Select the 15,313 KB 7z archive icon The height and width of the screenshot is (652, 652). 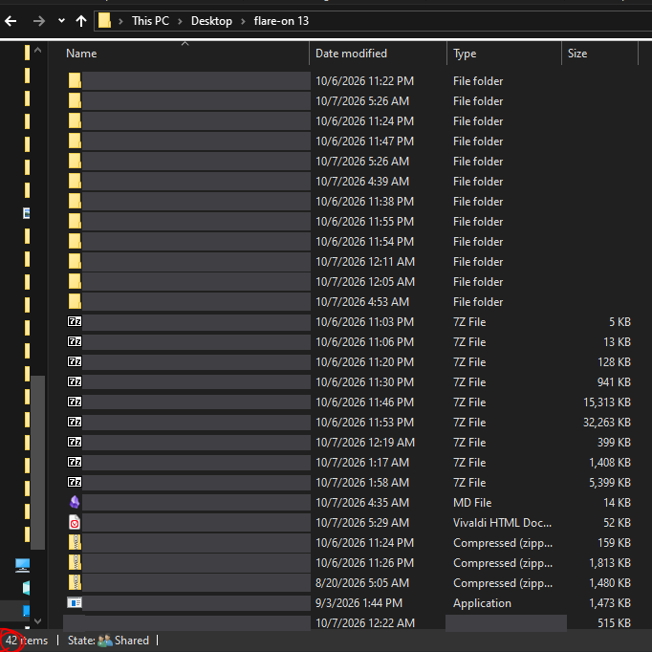click(75, 402)
